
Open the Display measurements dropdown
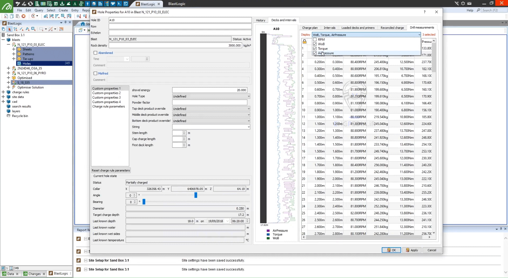(366, 35)
